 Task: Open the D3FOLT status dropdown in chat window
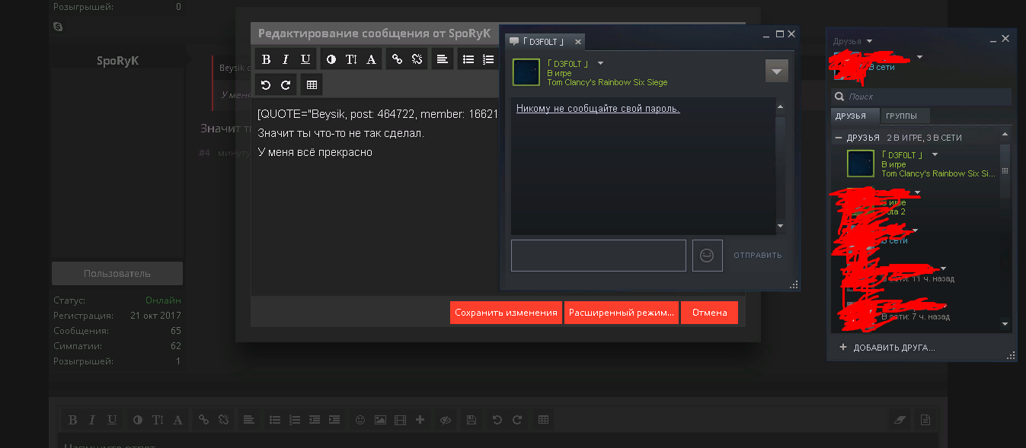(600, 64)
